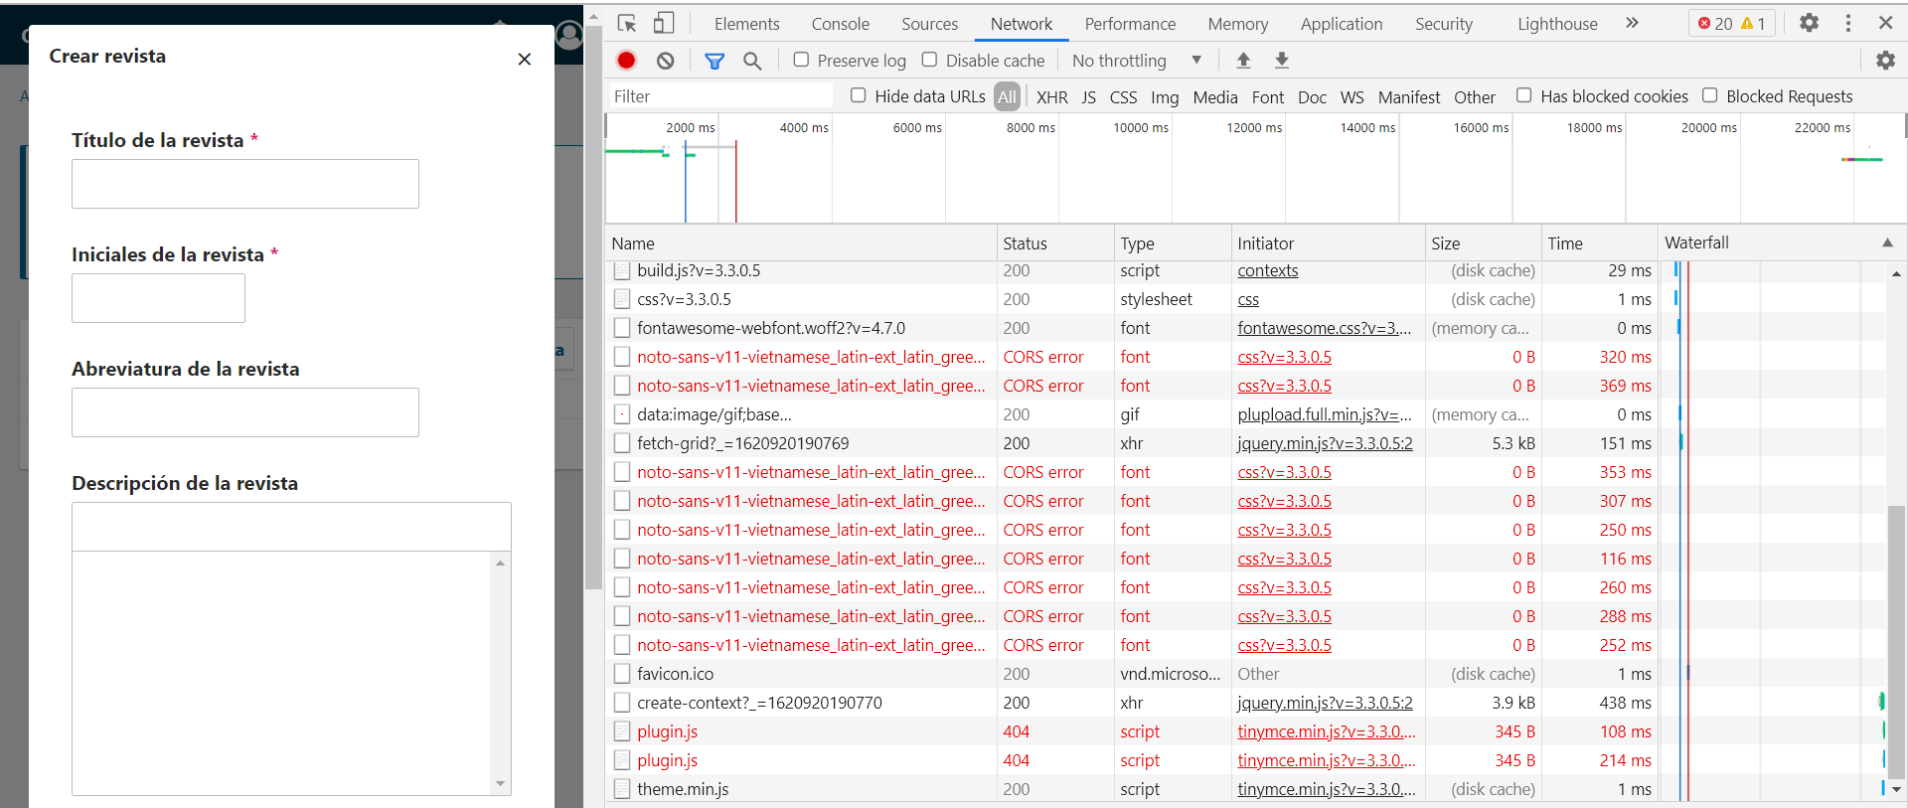Sort requests by Name column

(801, 243)
